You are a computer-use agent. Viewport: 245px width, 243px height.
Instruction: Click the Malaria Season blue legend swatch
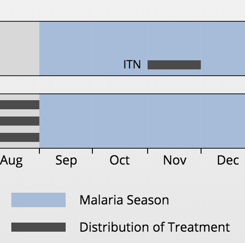[38, 200]
